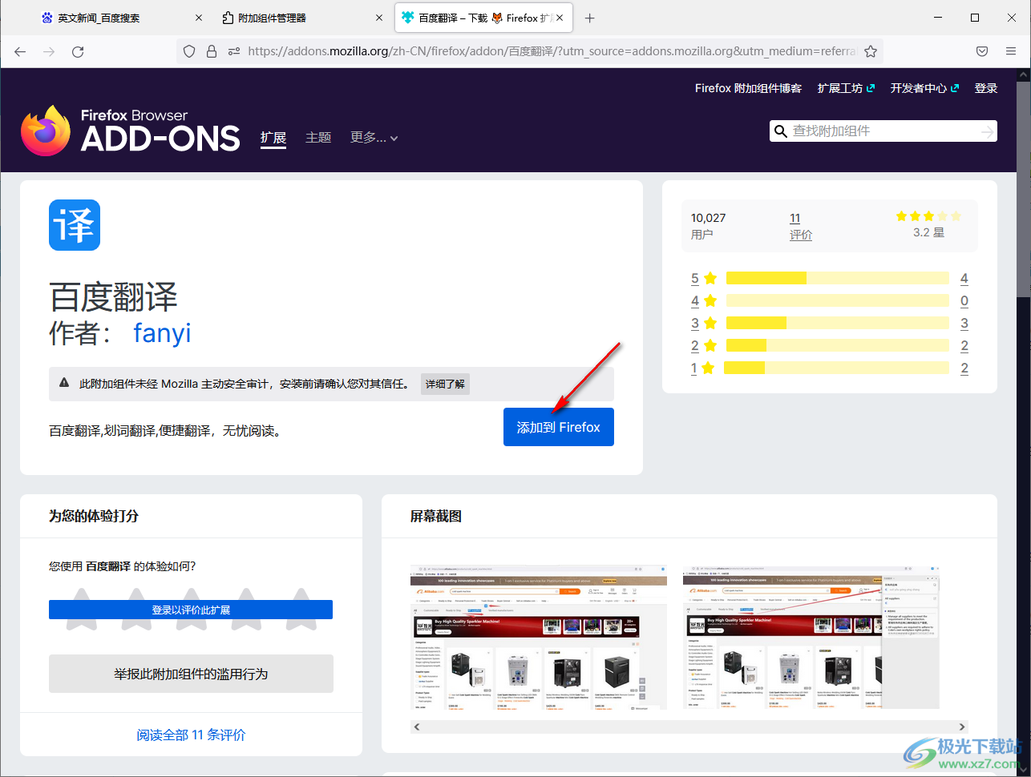1031x777 pixels.
Task: Open 开发者中心 external link
Action: click(924, 88)
